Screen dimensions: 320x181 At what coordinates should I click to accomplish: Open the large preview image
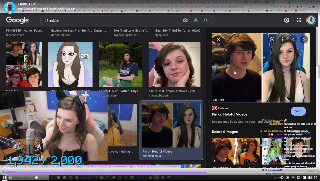[261, 68]
